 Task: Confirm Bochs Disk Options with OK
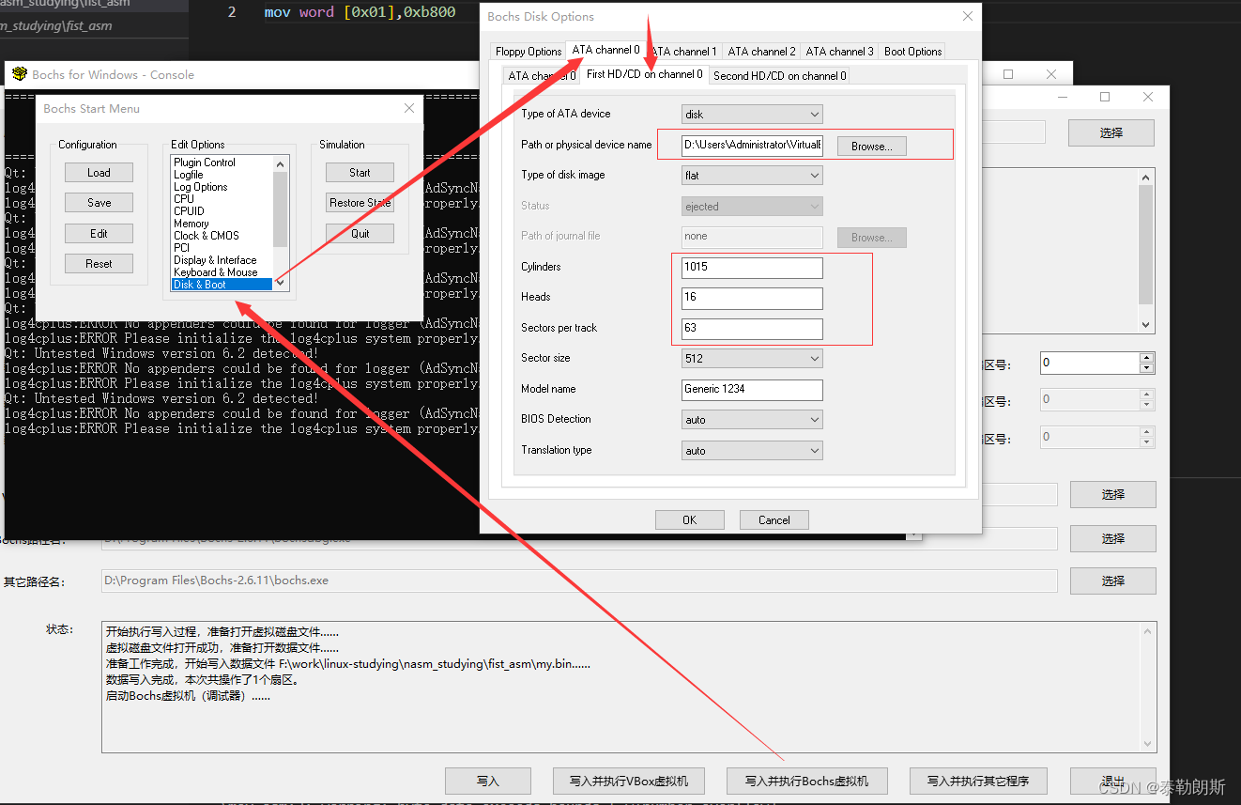point(689,520)
